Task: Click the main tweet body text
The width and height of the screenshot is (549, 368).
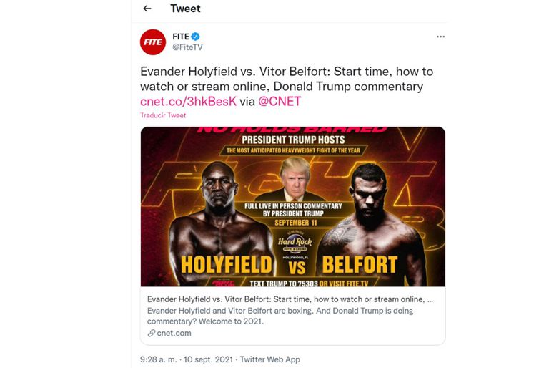Action: (286, 79)
